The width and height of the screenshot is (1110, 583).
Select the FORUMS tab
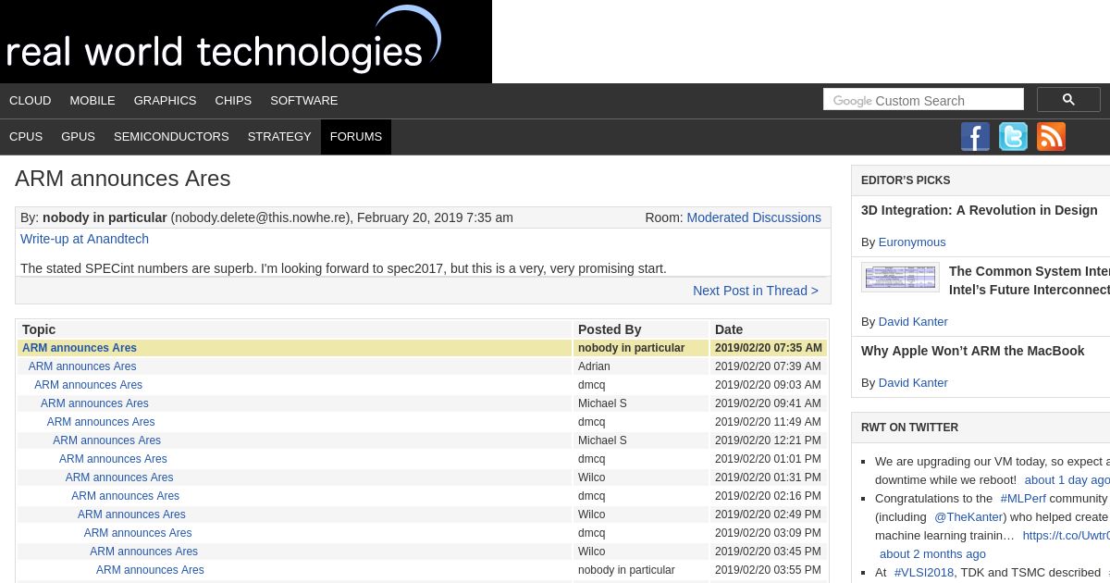(x=356, y=137)
